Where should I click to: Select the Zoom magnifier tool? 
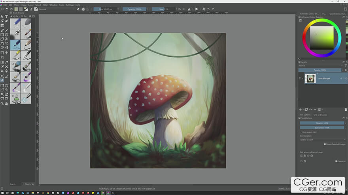[2, 104]
